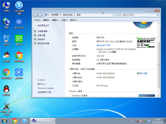Select the WorkGroup value text
166x124 pixels.
click(102, 86)
